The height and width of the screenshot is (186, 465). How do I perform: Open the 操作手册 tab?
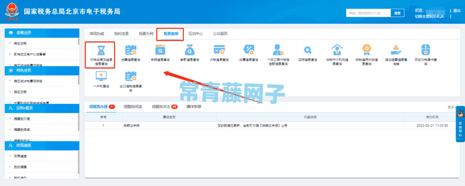point(194,107)
